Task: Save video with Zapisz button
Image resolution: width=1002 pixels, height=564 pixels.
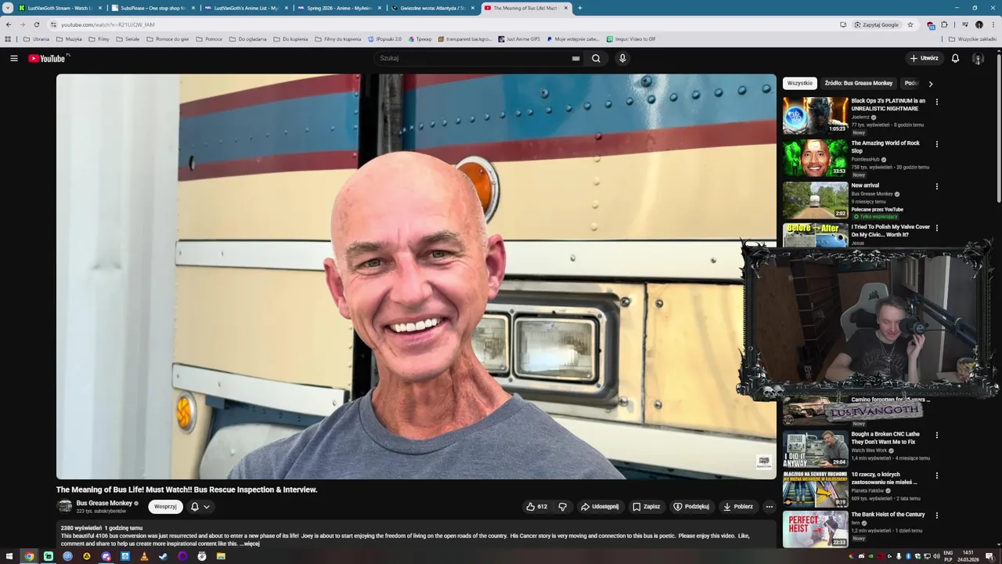Action: tap(647, 507)
